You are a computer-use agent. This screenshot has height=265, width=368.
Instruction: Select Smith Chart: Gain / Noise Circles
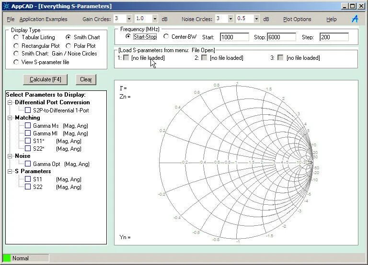(x=16, y=54)
